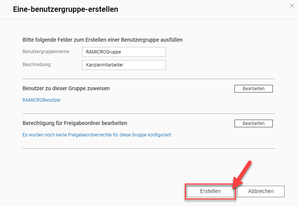Select the heading Benutzer zu dieser Gruppe zuweisen
This screenshot has width=298, height=206.
66,88
